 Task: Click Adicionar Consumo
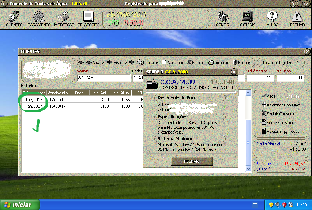[x=281, y=105]
